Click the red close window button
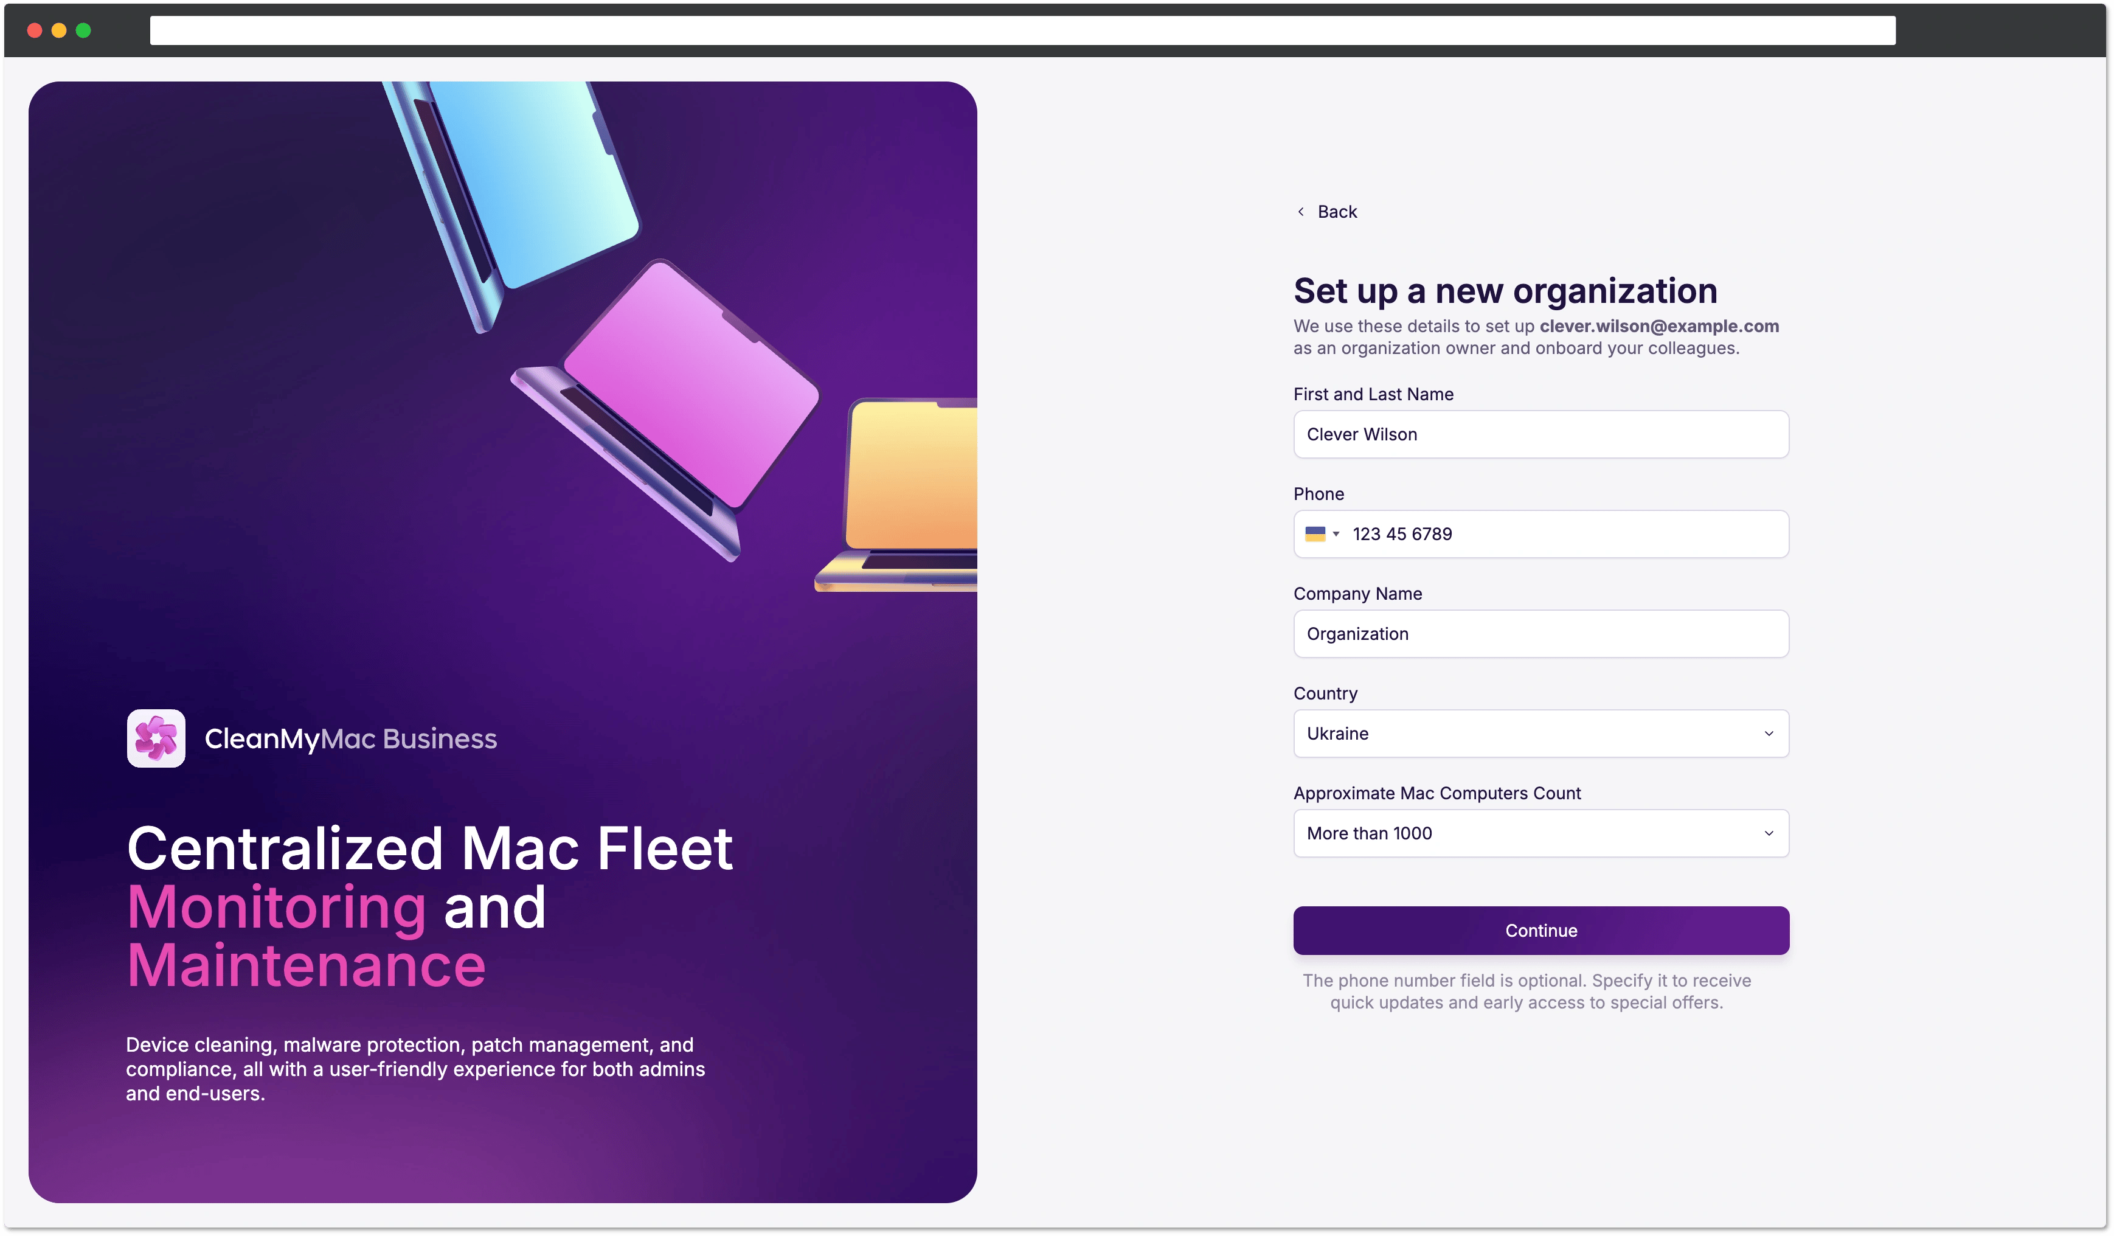This screenshot has height=1236, width=2114. [x=35, y=30]
